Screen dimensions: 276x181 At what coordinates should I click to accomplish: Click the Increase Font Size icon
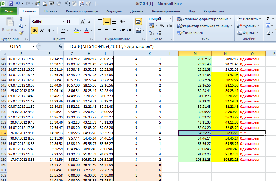[x=83, y=21]
